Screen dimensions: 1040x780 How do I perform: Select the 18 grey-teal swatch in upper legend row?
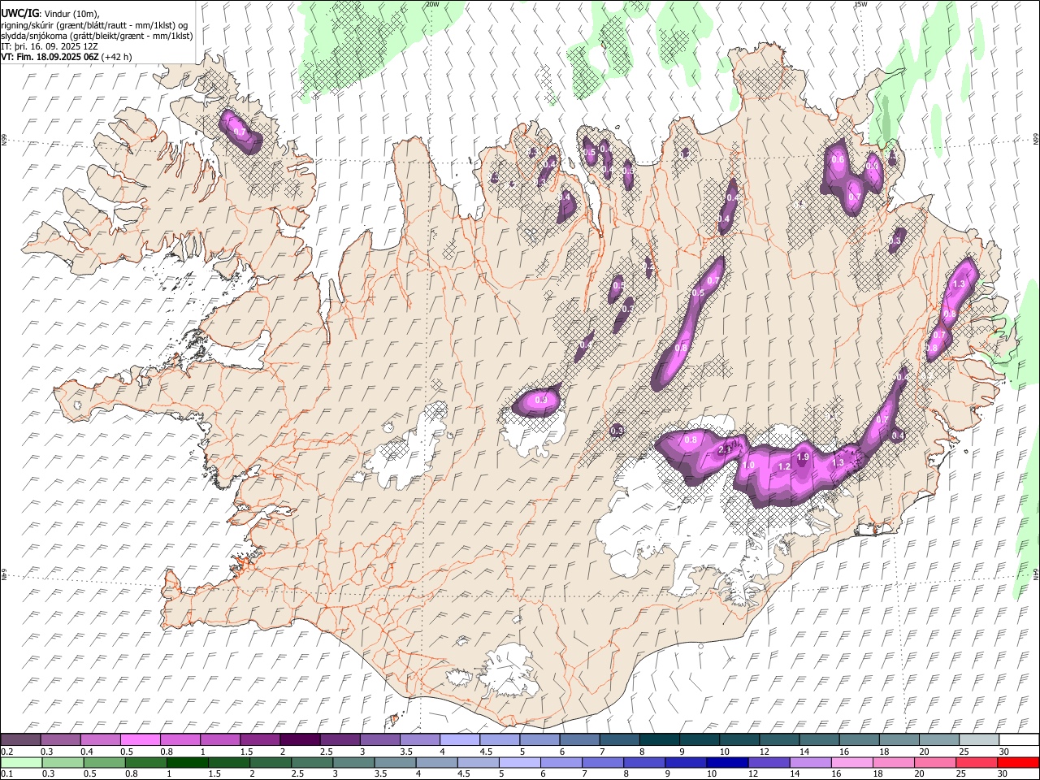[x=899, y=740]
